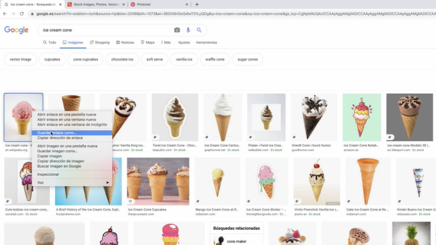This screenshot has height=245, width=436.
Task: Choose Guardar imagen como
Action: 72,151
